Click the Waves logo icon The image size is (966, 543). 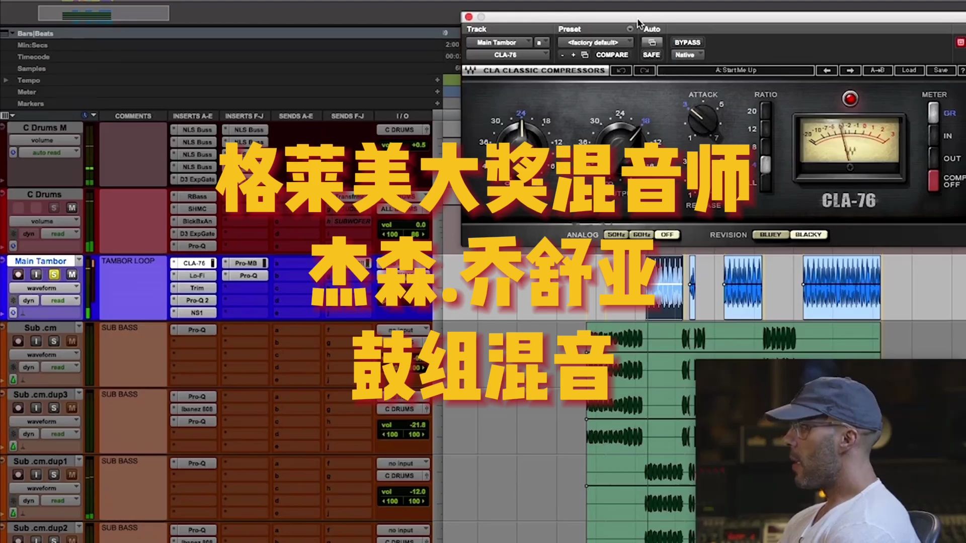(x=470, y=70)
